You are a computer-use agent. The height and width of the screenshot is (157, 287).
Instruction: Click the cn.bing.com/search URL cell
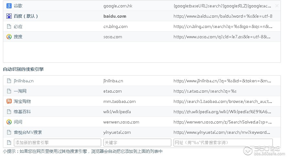point(223,26)
